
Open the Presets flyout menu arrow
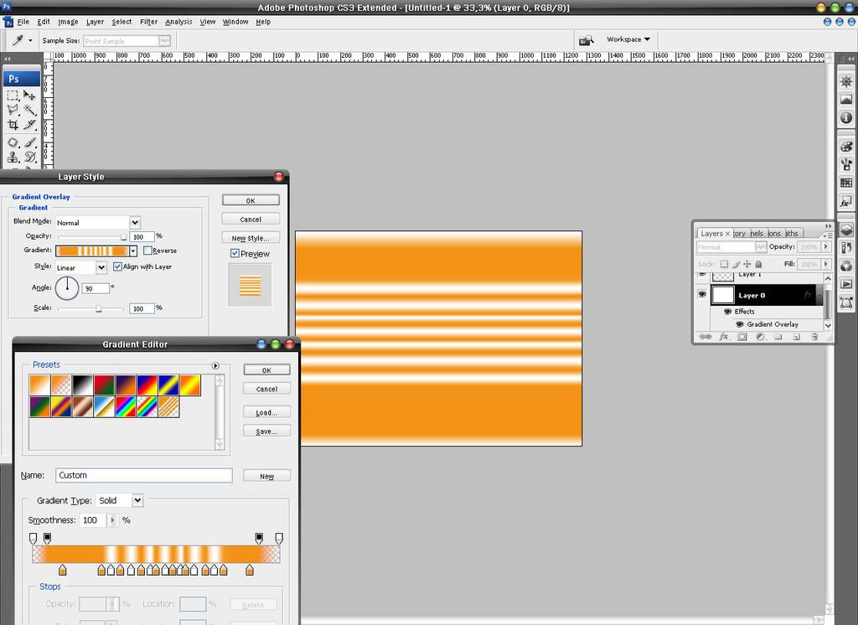coord(215,365)
